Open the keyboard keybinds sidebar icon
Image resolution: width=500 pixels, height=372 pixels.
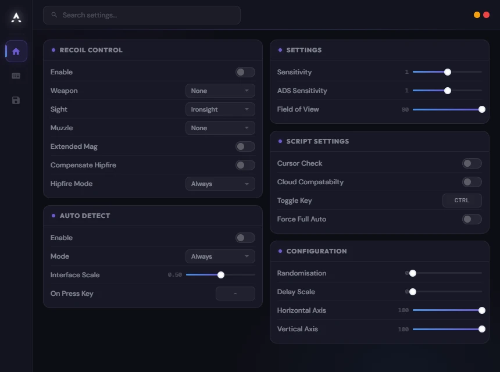click(x=16, y=76)
